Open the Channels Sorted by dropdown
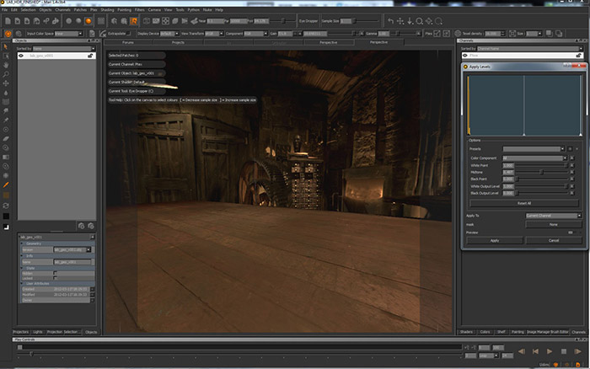The image size is (590, 369). click(x=529, y=49)
